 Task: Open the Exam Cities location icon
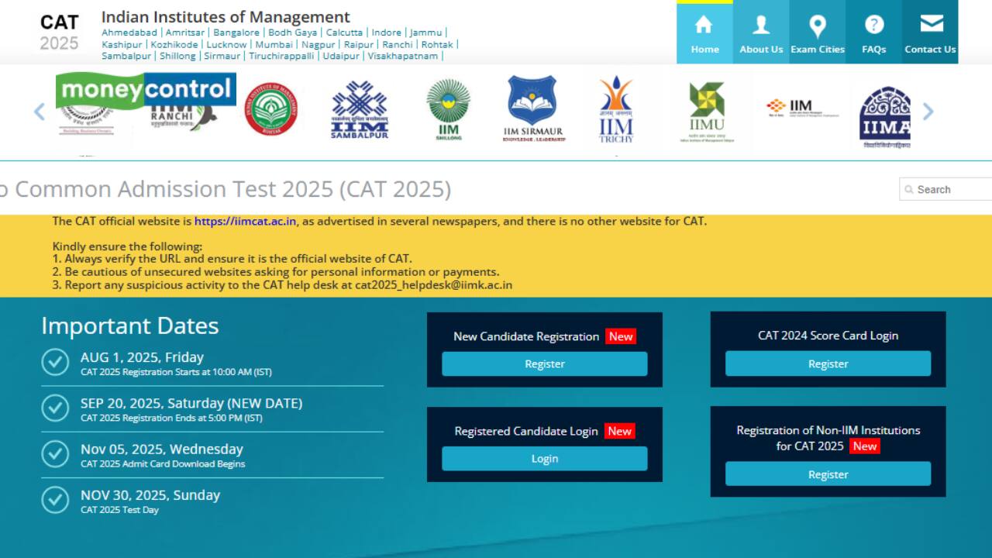[x=817, y=26]
